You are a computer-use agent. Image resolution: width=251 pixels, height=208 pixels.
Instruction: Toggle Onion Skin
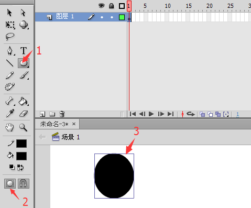(202, 114)
